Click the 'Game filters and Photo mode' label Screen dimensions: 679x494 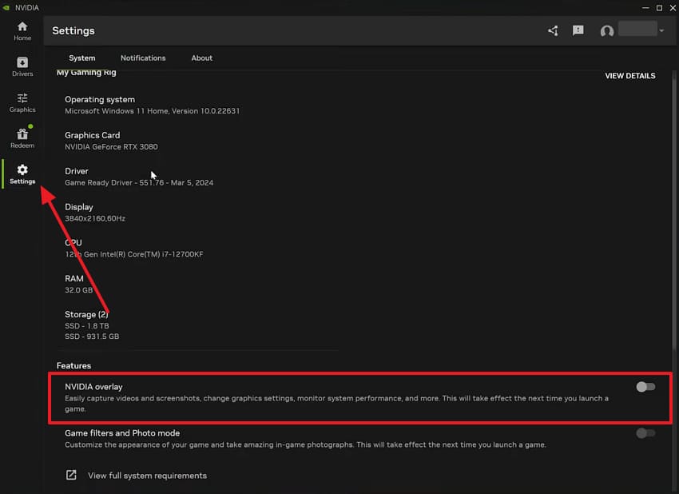pyautogui.click(x=122, y=433)
